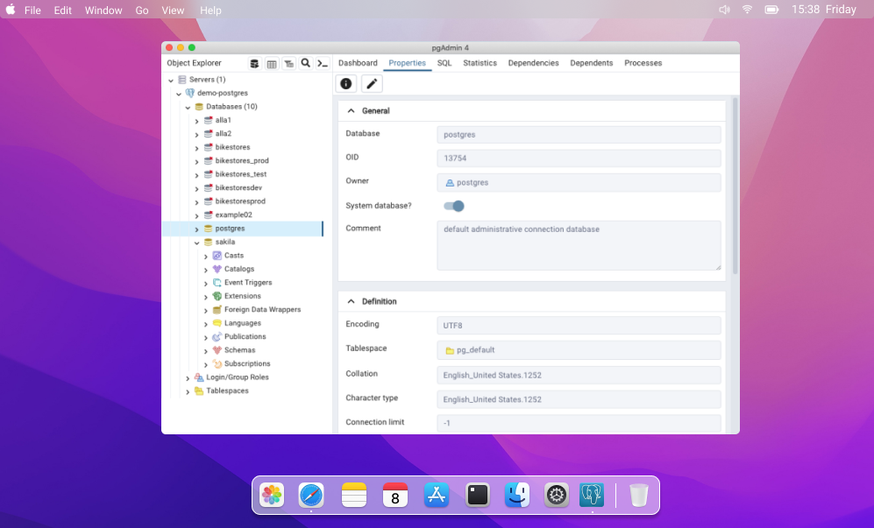Click the Login/Group Roles icon
874x528 pixels.
click(x=199, y=377)
